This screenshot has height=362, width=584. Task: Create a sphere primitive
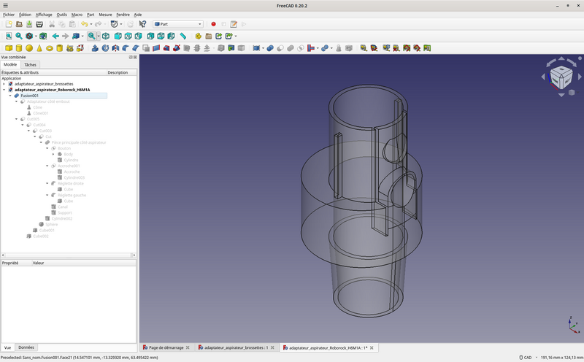[x=29, y=48]
